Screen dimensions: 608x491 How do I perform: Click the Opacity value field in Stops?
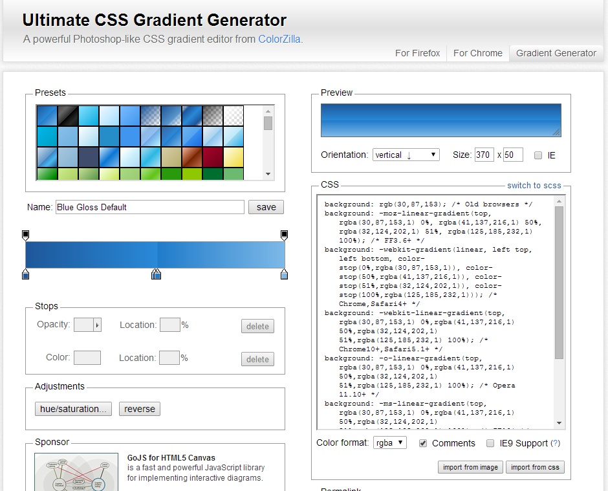[83, 325]
